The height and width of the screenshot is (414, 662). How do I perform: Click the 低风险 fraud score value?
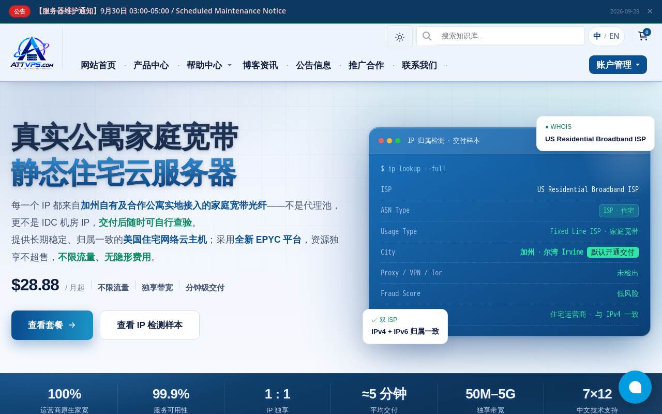click(628, 293)
